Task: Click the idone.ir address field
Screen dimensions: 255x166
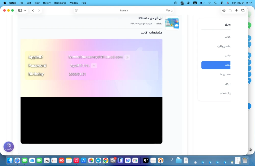Action: [124, 10]
